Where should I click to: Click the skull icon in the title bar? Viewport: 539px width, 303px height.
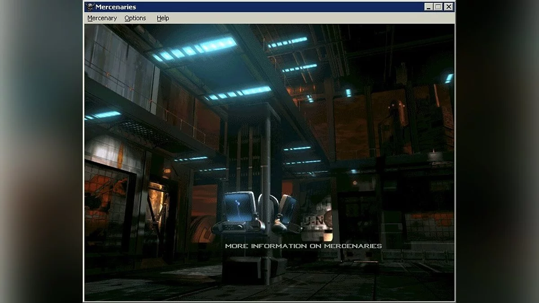(x=90, y=7)
